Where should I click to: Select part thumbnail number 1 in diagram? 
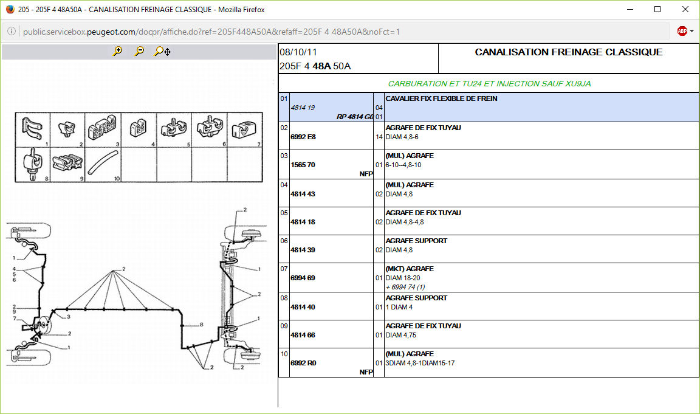pyautogui.click(x=32, y=129)
